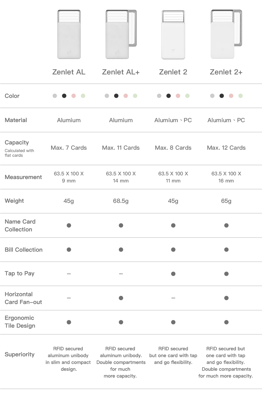Select the Zenlet 2+ wallet image
Screen dimensions: 262x395
tap(226, 34)
